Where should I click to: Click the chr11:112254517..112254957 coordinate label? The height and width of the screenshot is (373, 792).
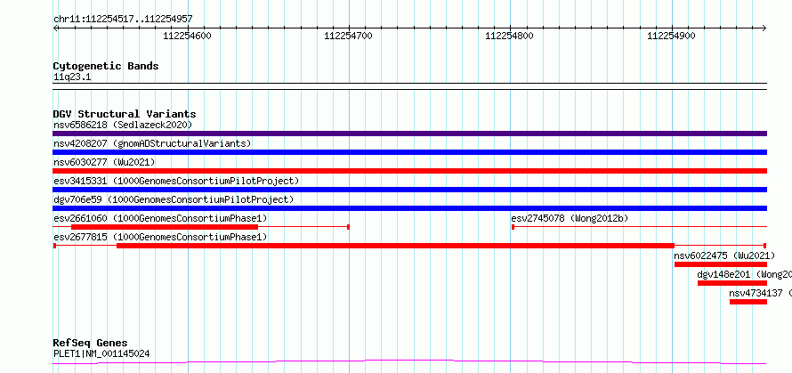(x=123, y=20)
